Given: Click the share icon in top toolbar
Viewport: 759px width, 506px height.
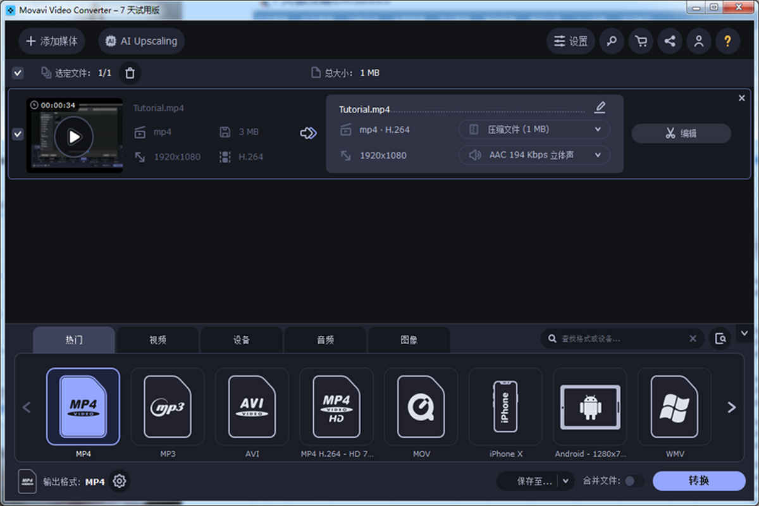Looking at the screenshot, I should click(670, 41).
